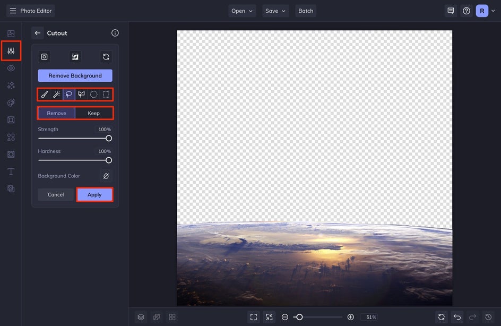Select the magic wand cutout tool
Image resolution: width=501 pixels, height=326 pixels.
coord(56,95)
